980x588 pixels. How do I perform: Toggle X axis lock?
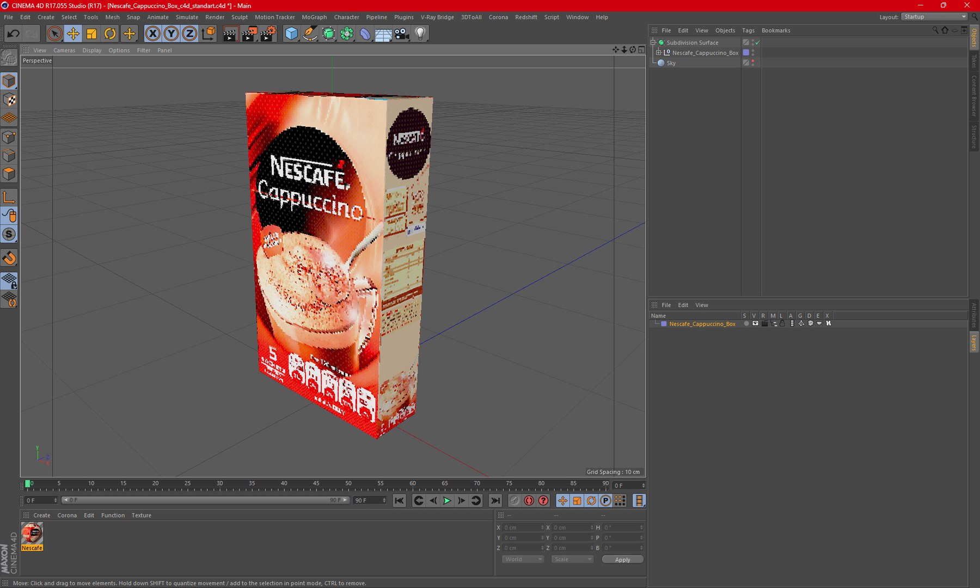tap(153, 34)
